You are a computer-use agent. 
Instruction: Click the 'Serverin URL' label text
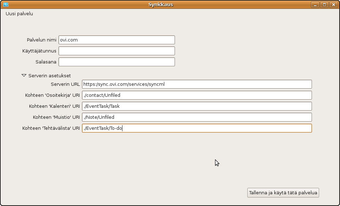(65, 84)
